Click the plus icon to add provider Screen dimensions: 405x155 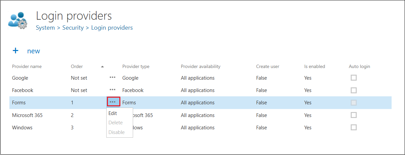pyautogui.click(x=15, y=51)
